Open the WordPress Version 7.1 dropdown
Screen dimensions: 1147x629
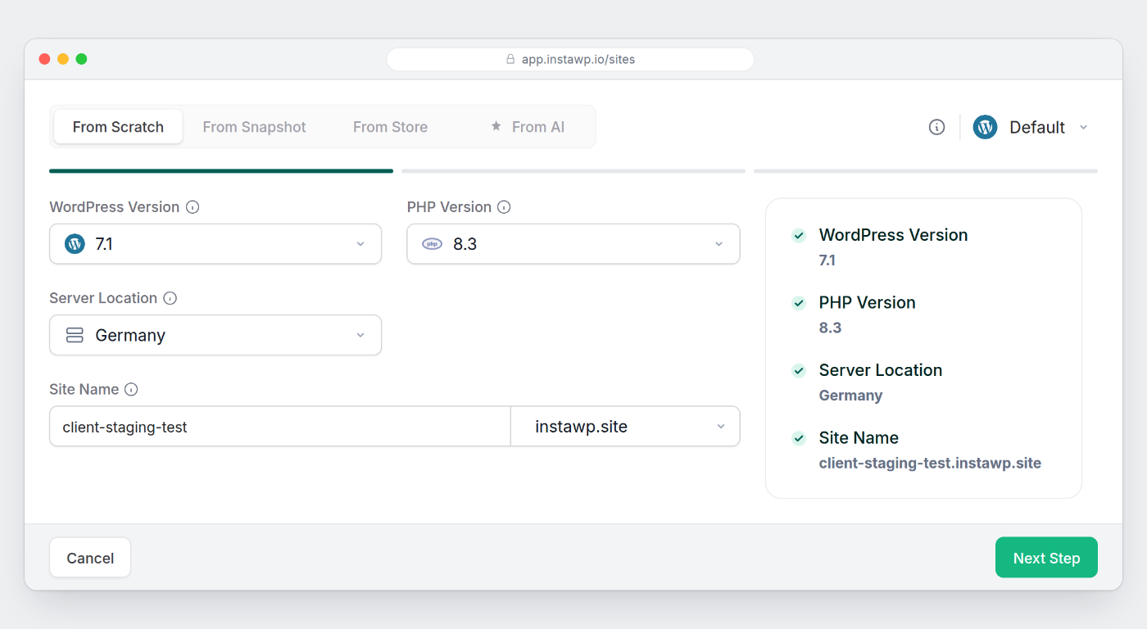pyautogui.click(x=215, y=244)
